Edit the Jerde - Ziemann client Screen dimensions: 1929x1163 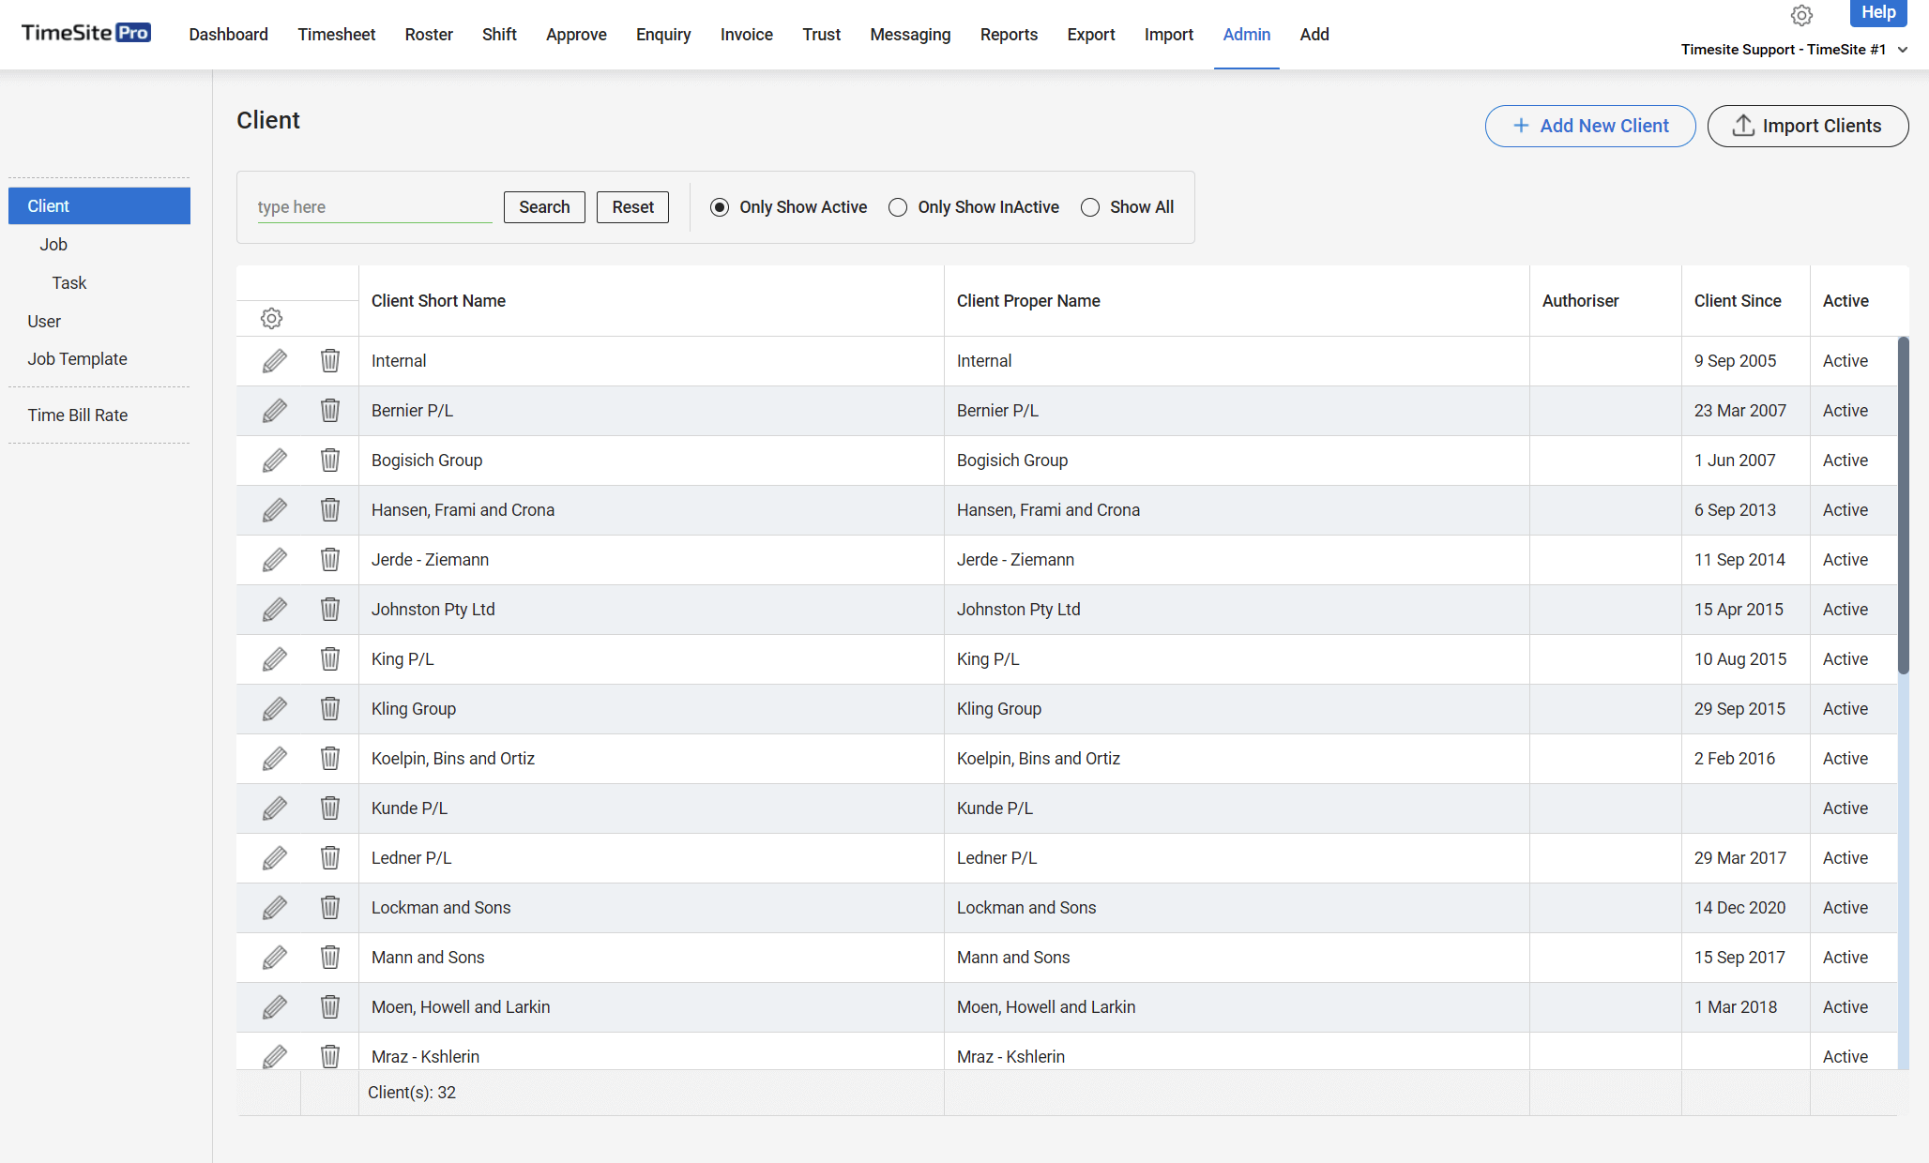click(x=274, y=560)
